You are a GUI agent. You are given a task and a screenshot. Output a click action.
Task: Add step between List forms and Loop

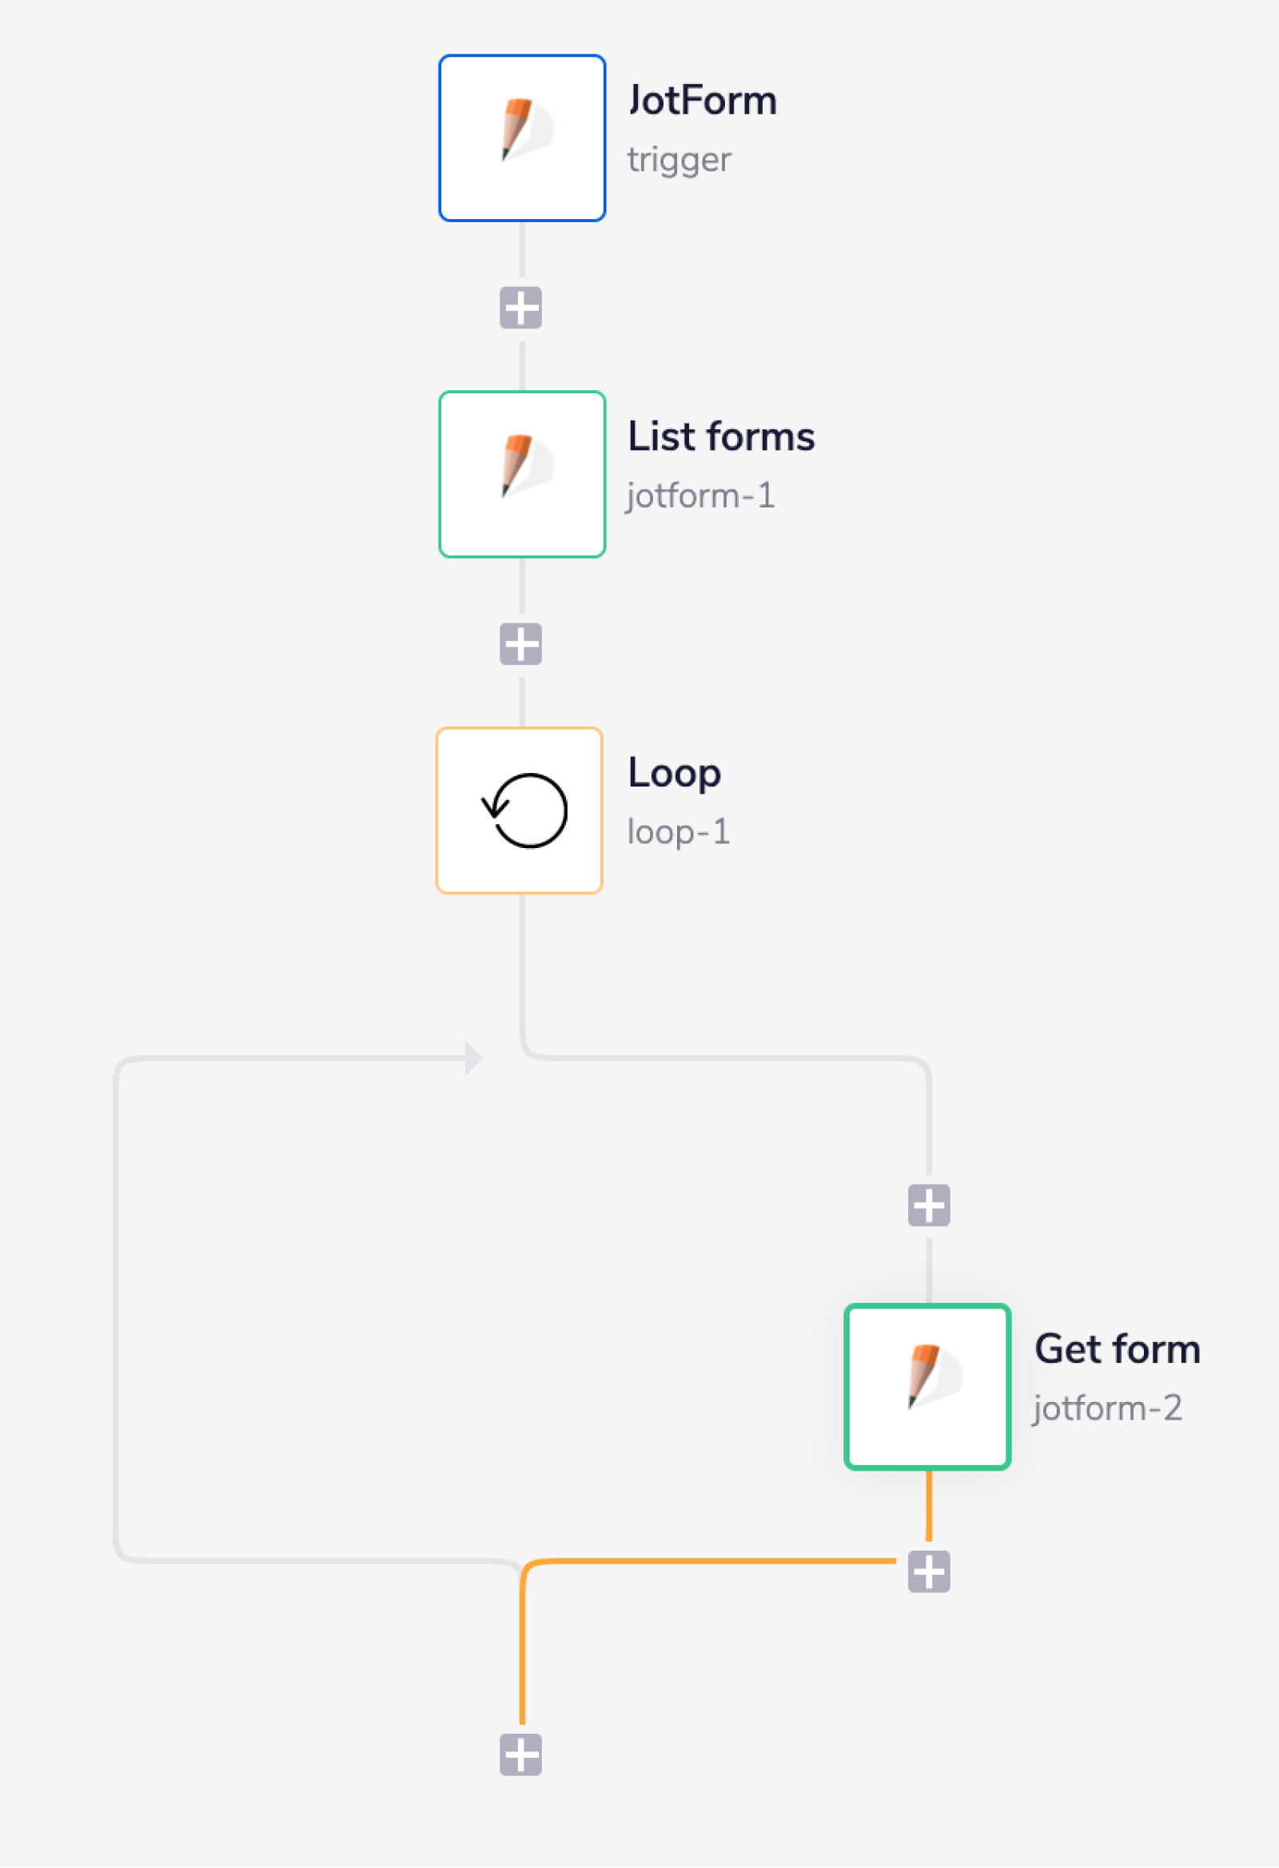coord(521,643)
